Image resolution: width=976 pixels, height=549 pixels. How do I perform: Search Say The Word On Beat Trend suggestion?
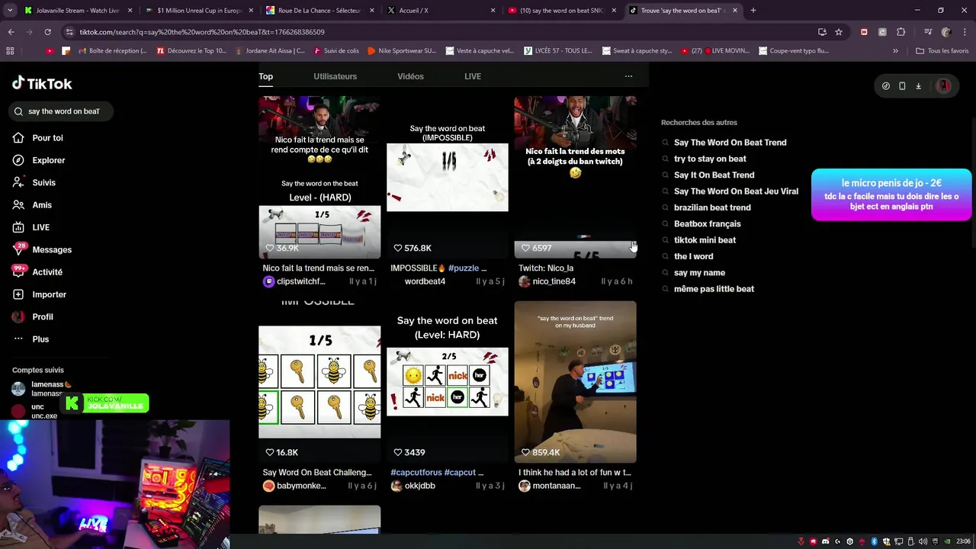(x=730, y=143)
